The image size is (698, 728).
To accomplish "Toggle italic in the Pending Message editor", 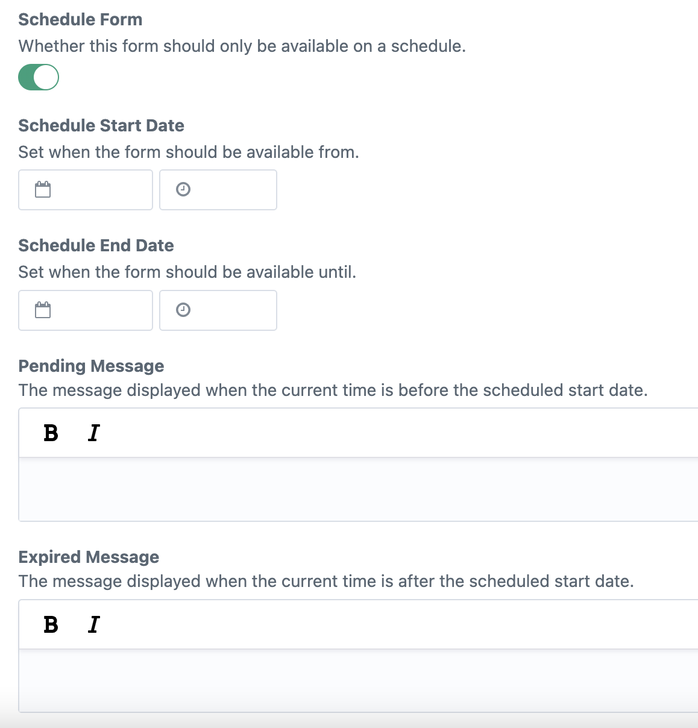I will coord(93,433).
